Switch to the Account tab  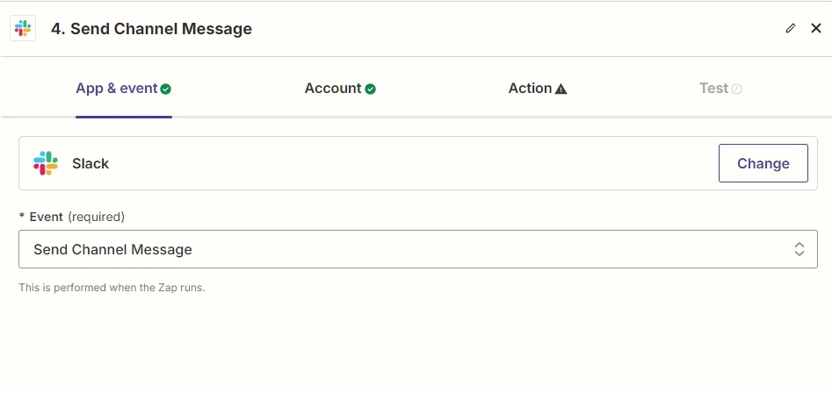tap(340, 89)
